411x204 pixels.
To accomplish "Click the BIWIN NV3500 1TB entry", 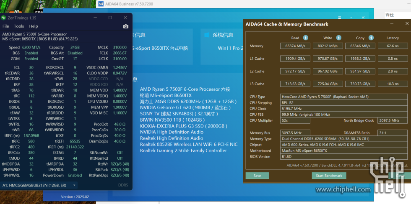I will (172, 120).
